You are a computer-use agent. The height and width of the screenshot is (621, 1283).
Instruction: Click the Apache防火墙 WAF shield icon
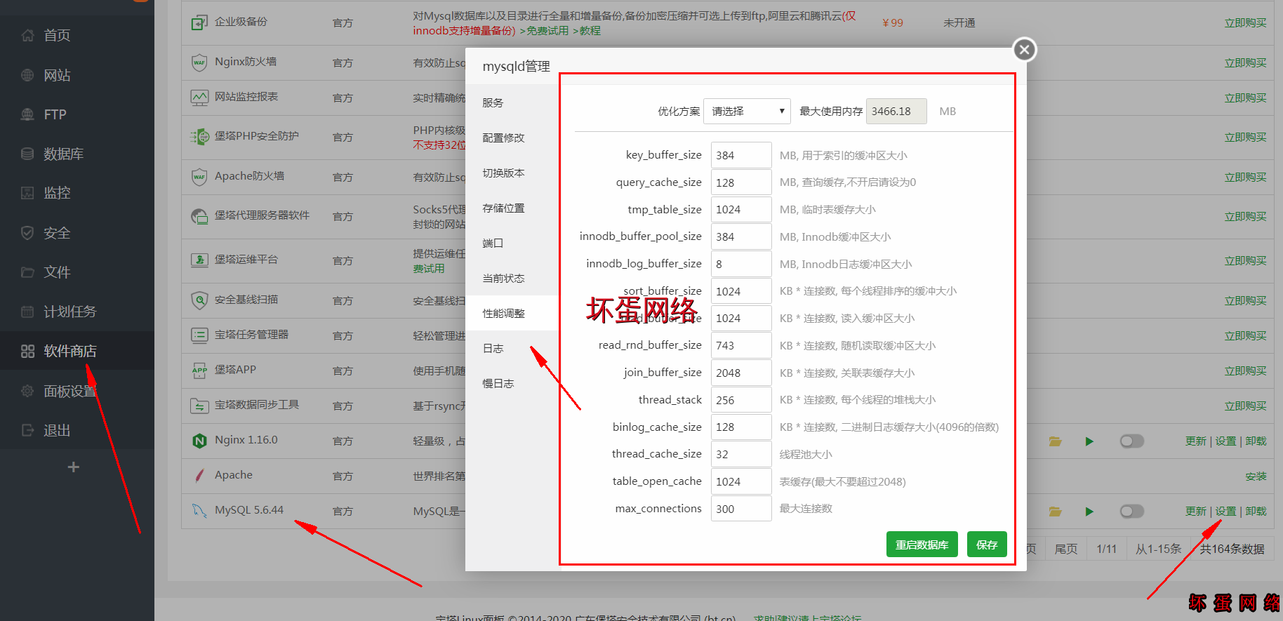click(199, 177)
